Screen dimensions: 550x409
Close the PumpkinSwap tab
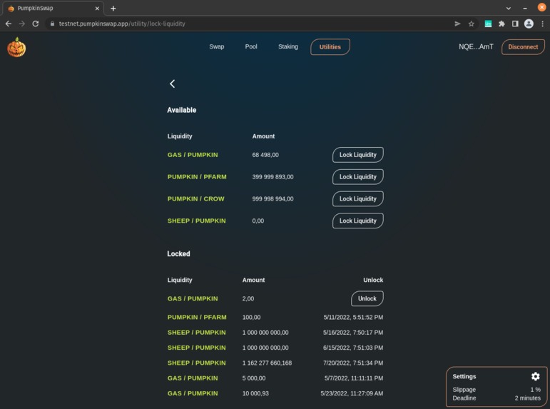pyautogui.click(x=97, y=9)
